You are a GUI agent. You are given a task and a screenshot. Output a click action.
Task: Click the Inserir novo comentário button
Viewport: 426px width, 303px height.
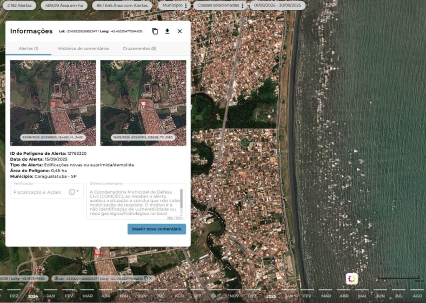pos(157,229)
